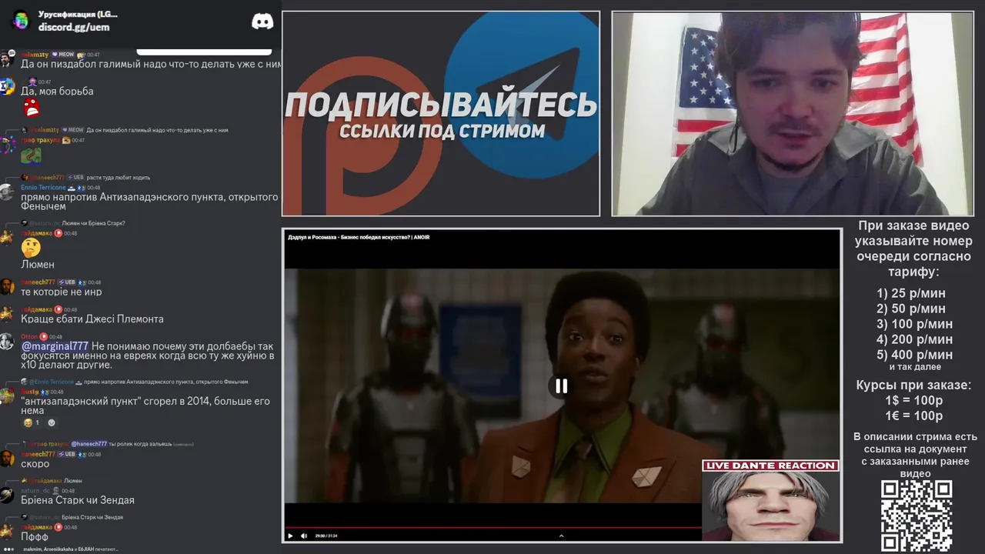The height and width of the screenshot is (554, 985).
Task: Expand the player's upward chevron
Action: [561, 536]
